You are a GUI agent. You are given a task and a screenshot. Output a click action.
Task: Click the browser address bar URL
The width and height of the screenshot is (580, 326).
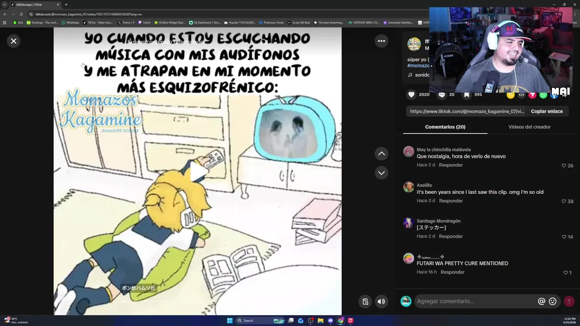tap(88, 14)
